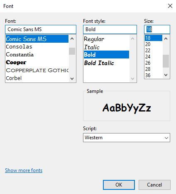Pick size 24 from the size list

coord(154,57)
